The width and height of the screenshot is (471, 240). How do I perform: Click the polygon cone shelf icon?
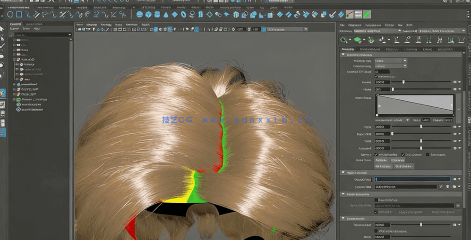[167, 15]
